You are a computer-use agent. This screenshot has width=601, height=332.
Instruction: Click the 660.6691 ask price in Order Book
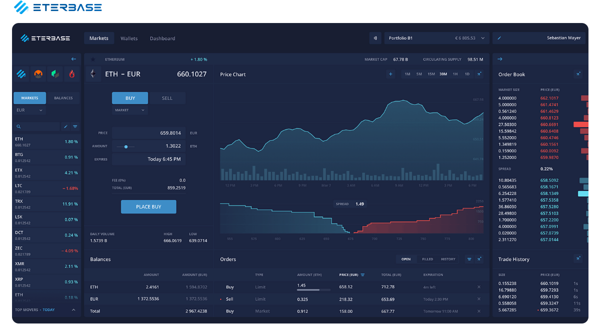549,124
